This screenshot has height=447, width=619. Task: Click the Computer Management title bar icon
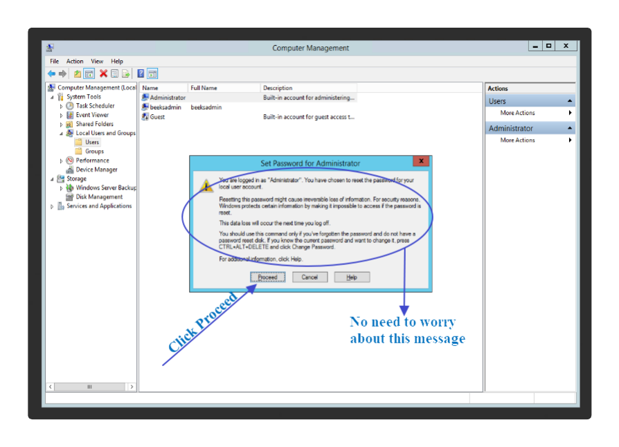(x=50, y=48)
